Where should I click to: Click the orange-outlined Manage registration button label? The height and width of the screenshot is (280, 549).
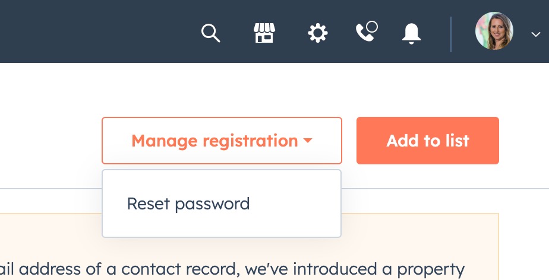click(214, 141)
